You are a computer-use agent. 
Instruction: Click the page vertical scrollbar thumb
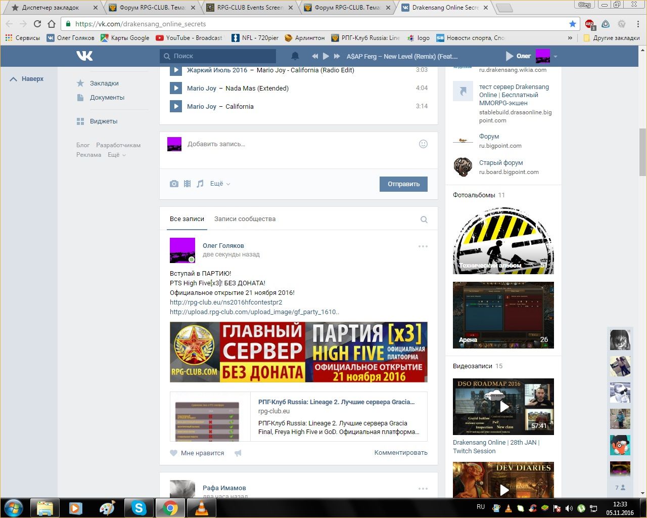click(x=643, y=152)
